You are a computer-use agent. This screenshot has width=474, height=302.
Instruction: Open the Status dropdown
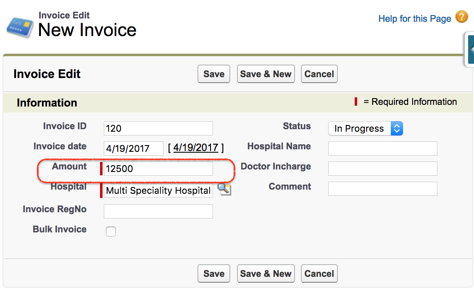click(366, 128)
